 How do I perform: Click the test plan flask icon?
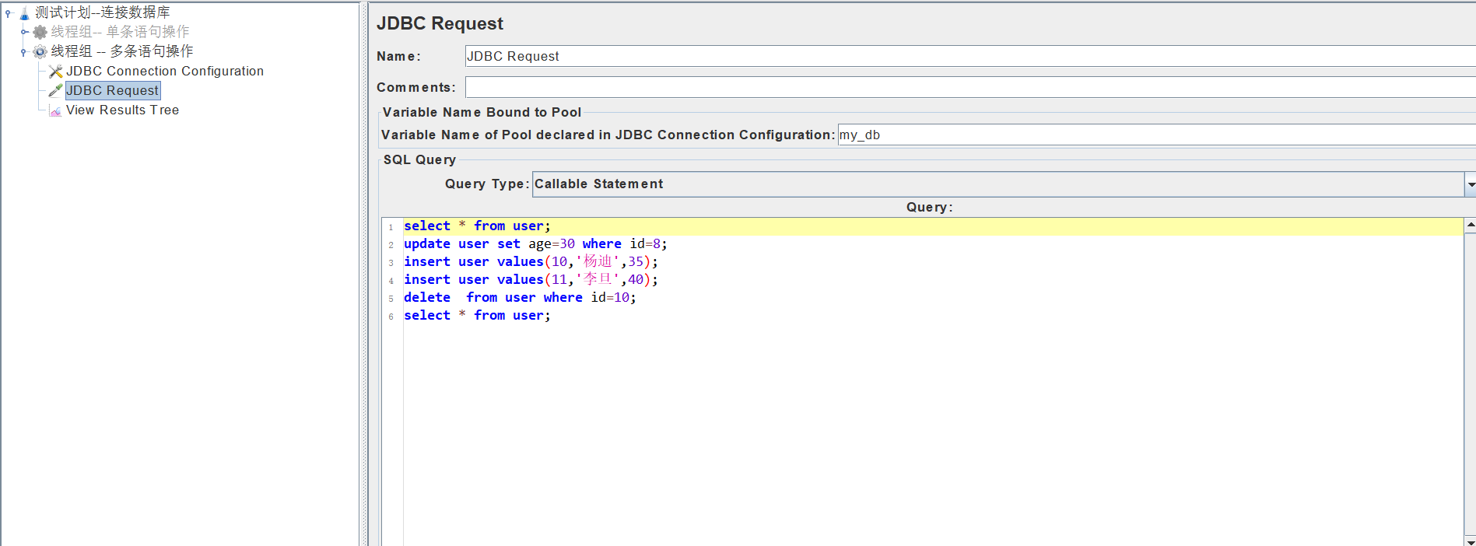24,13
